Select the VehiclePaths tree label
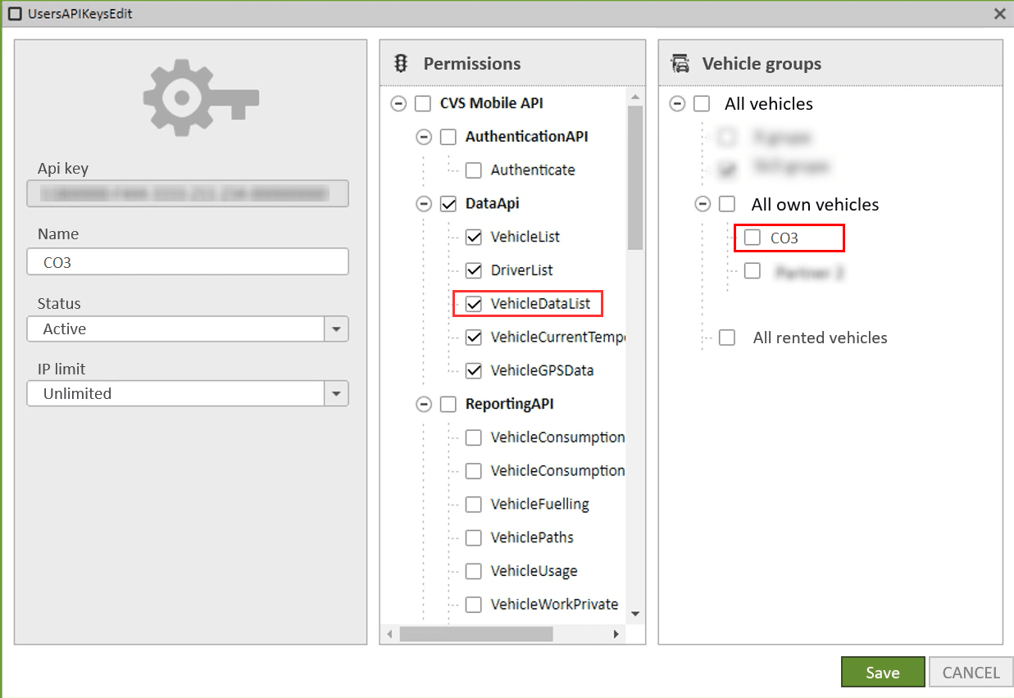 (x=532, y=537)
